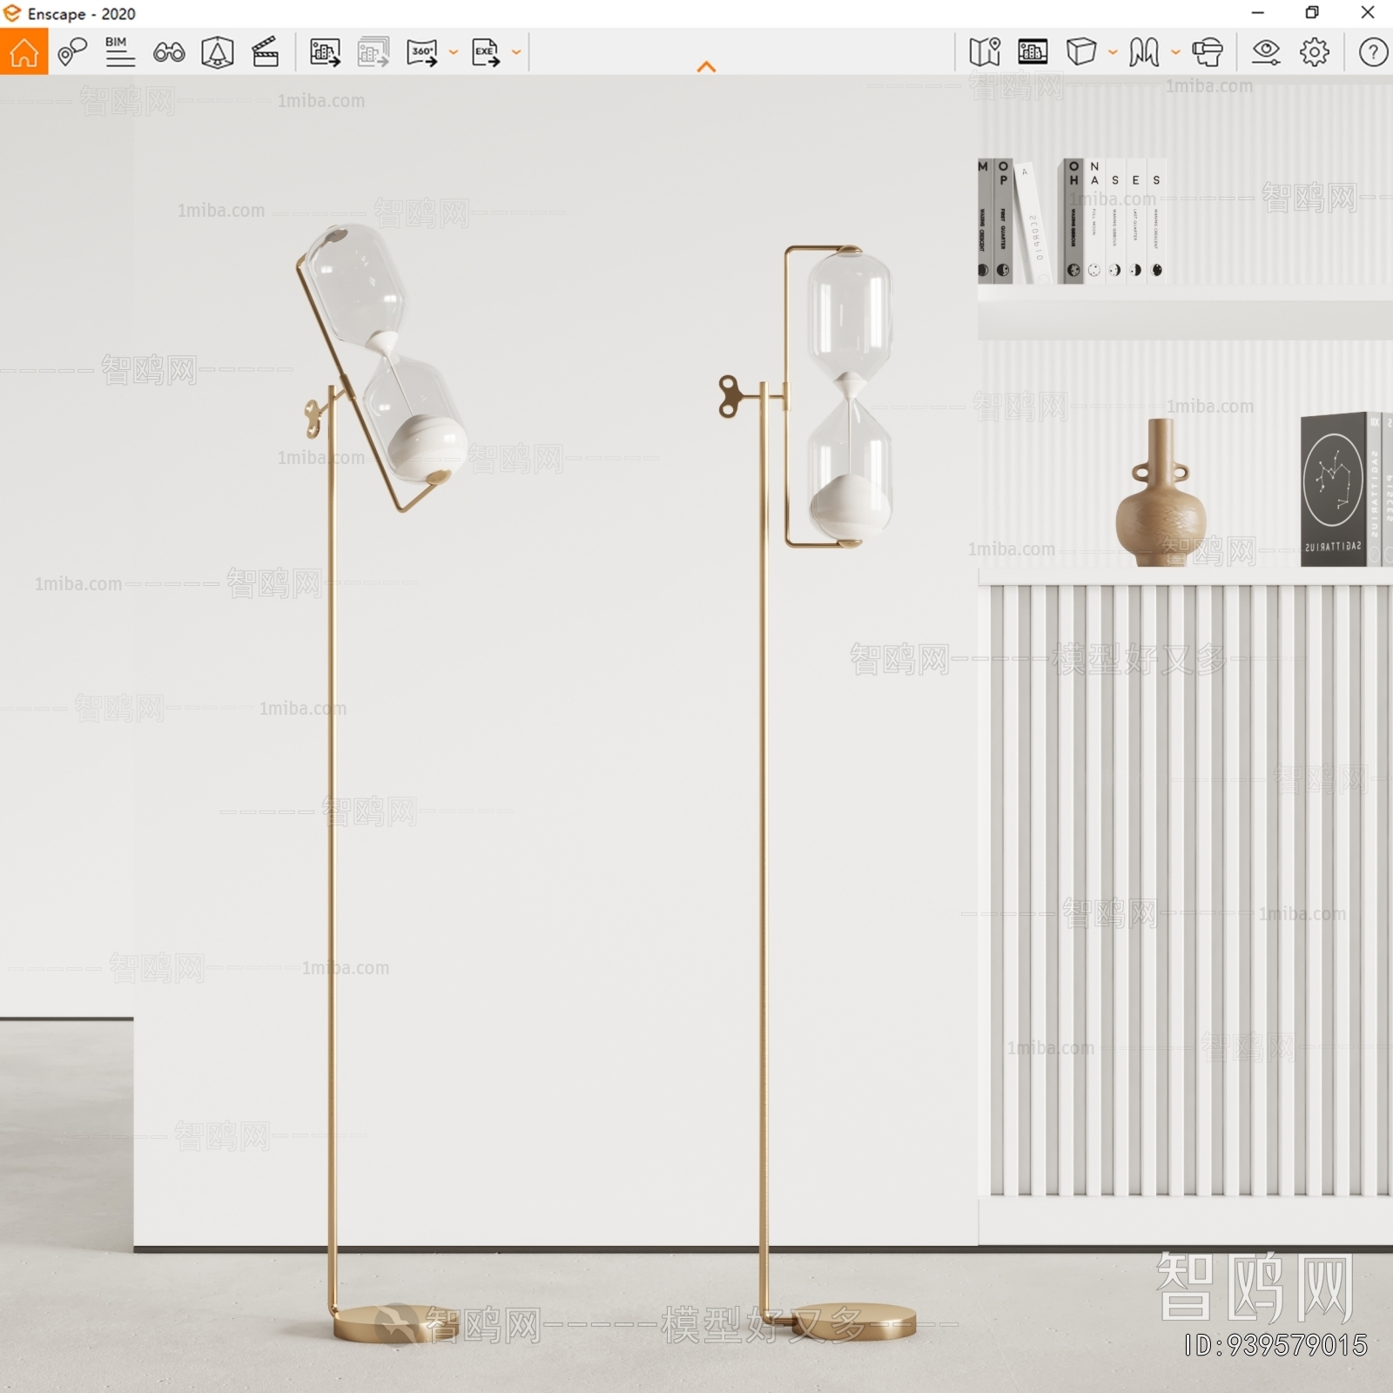Expand the book icon dropdown arrow

pyautogui.click(x=1175, y=52)
